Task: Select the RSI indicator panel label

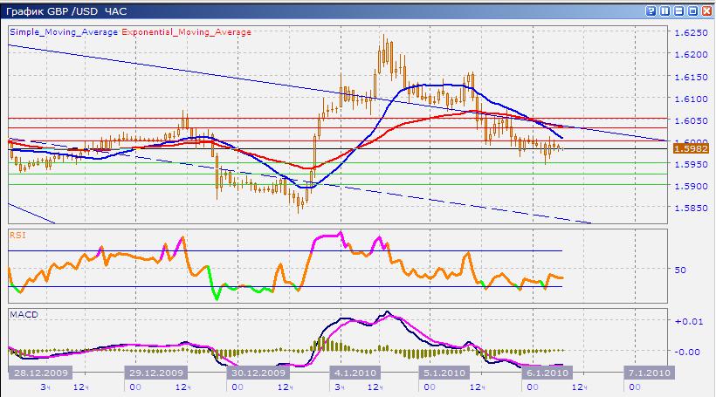Action: [17, 235]
